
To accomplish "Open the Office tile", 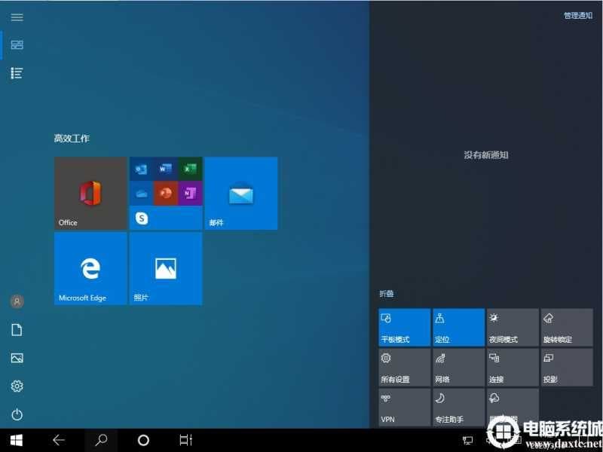I will [x=90, y=193].
